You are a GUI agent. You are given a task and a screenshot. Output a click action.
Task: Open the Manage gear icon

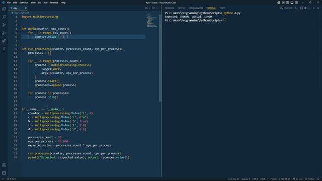(x=4, y=173)
